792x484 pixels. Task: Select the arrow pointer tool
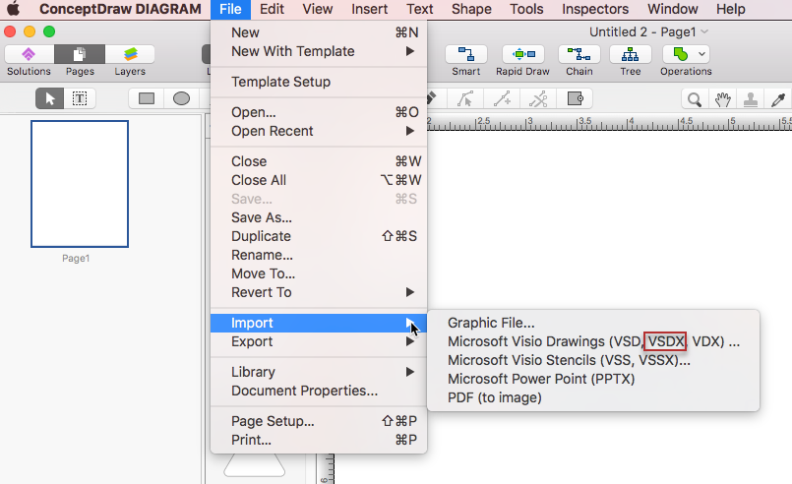click(49, 98)
